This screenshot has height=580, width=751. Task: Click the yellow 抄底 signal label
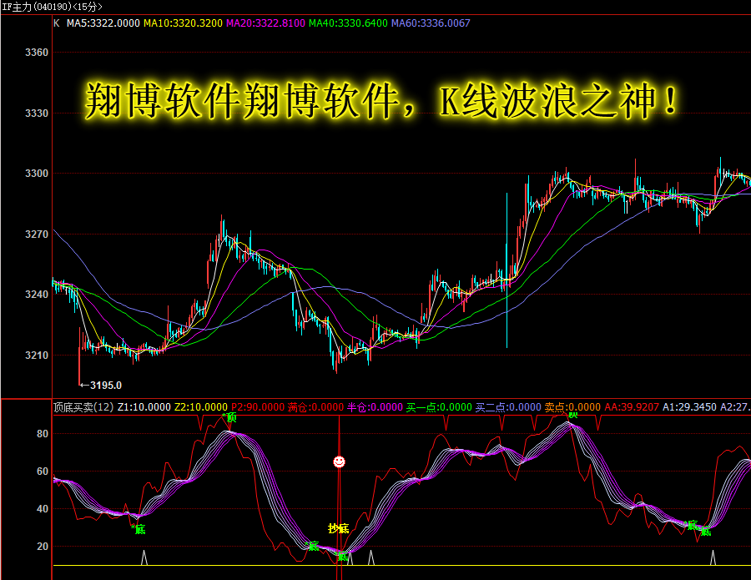(338, 528)
